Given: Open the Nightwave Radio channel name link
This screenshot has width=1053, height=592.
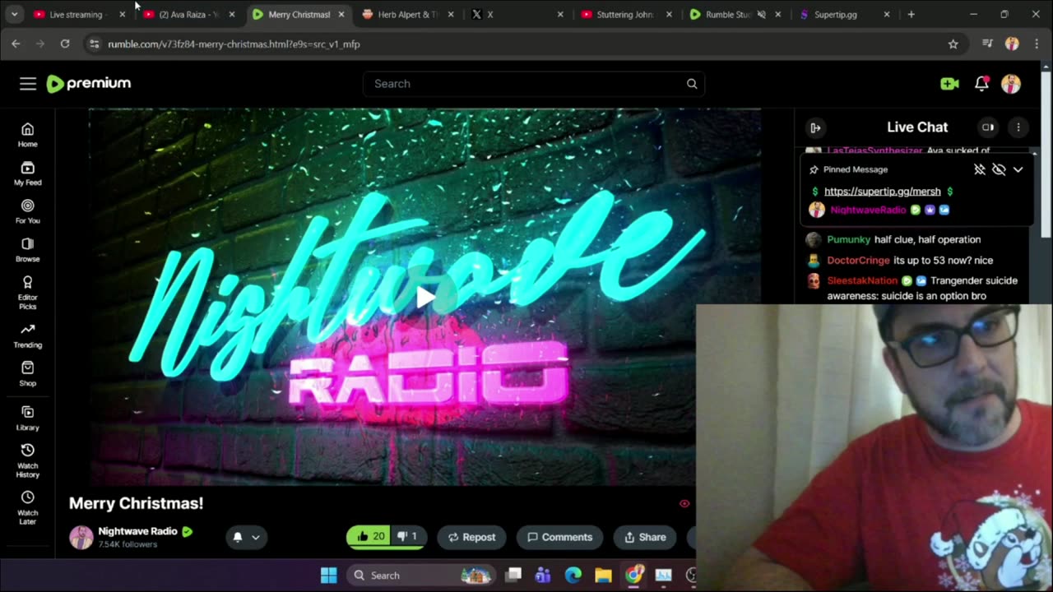Looking at the screenshot, I should click(x=138, y=531).
